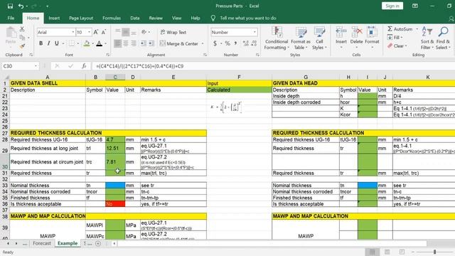Switch to the Review tab

[156, 18]
